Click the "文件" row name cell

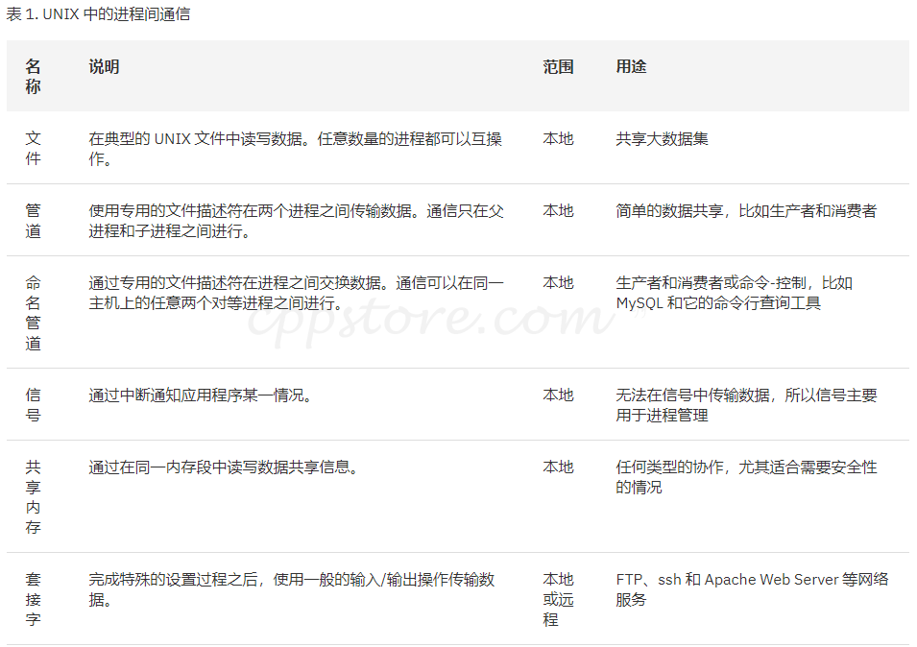coord(34,149)
